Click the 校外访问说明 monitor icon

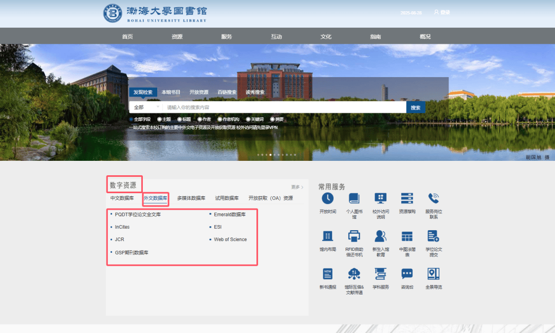click(x=380, y=198)
